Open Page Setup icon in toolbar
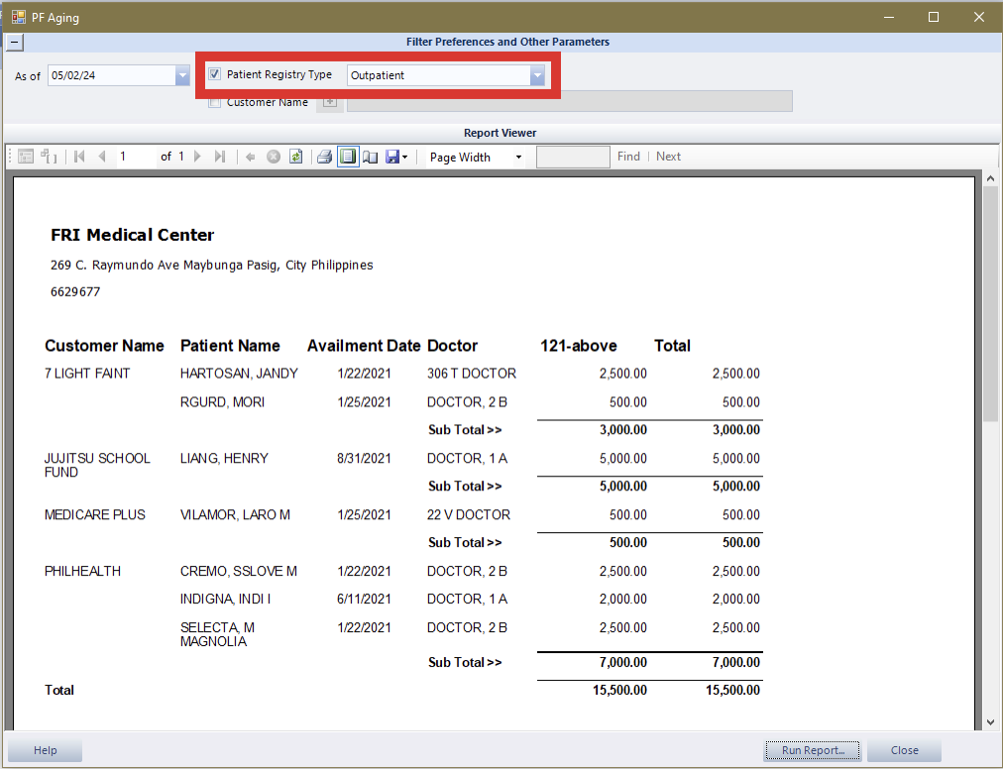This screenshot has width=1003, height=769. [x=371, y=157]
